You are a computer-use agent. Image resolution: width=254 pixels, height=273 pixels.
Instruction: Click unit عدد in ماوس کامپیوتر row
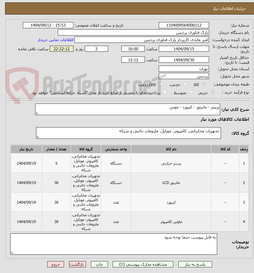[116, 222]
